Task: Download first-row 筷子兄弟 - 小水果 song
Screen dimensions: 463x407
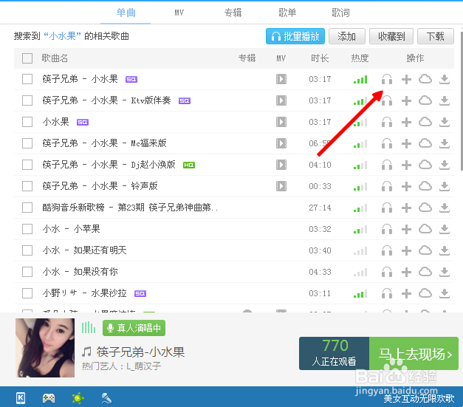Action: pyautogui.click(x=444, y=79)
